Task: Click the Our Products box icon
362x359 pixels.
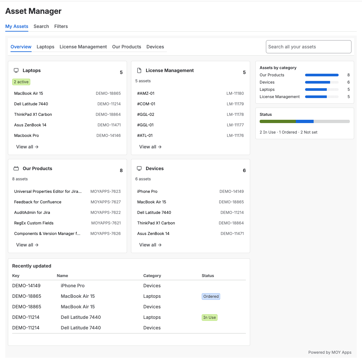Action: pos(16,168)
